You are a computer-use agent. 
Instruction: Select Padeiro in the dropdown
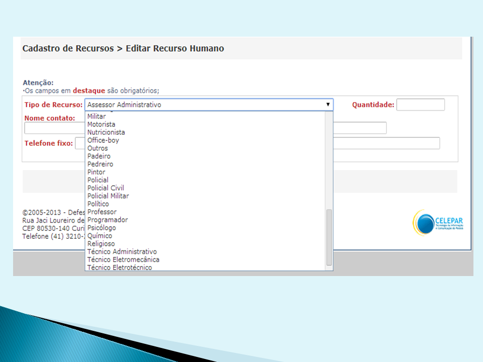pos(99,156)
